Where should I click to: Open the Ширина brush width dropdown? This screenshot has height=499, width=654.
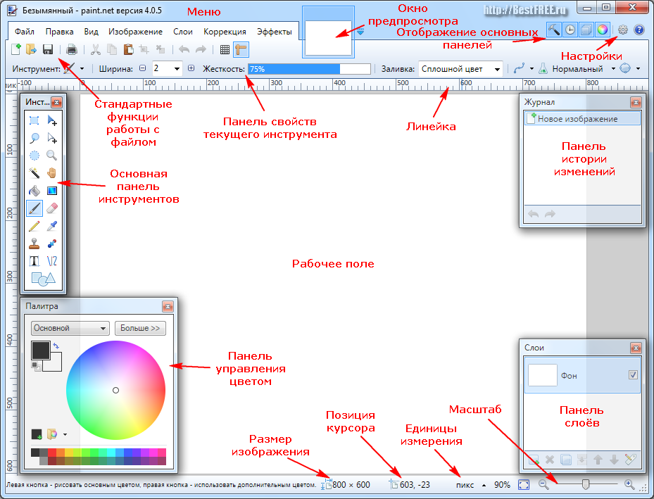177,69
